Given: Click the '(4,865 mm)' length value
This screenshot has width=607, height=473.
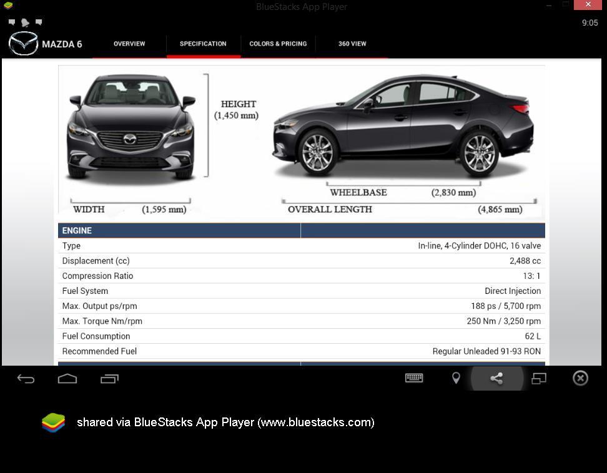Looking at the screenshot, I should tap(500, 209).
